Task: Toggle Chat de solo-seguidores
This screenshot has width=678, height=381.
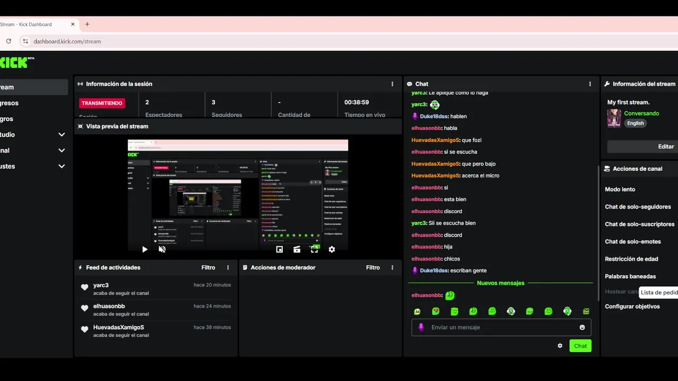Action: pyautogui.click(x=638, y=206)
